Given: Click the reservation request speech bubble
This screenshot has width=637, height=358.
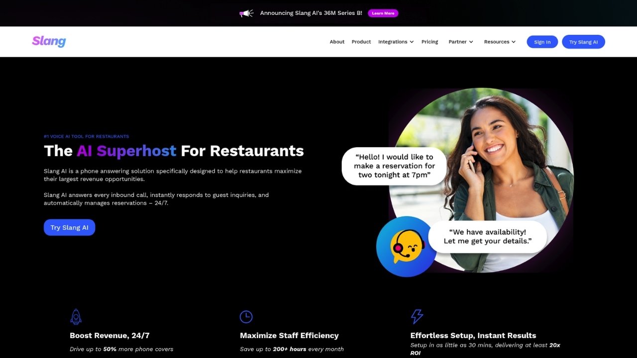Looking at the screenshot, I should (394, 166).
